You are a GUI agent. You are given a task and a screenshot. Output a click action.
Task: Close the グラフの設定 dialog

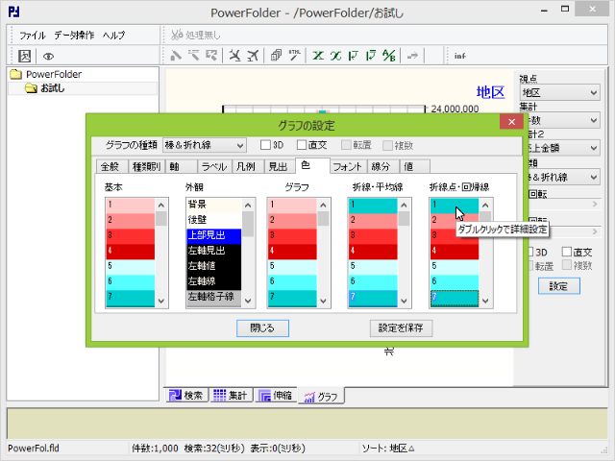[x=511, y=122]
